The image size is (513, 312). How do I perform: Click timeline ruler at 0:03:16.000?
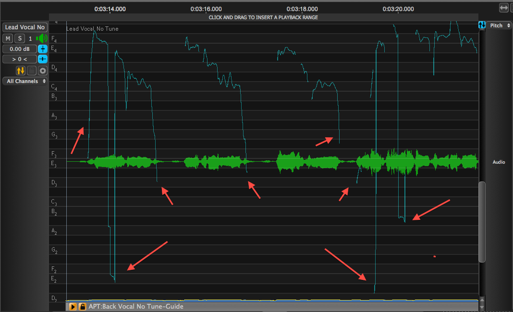(206, 9)
